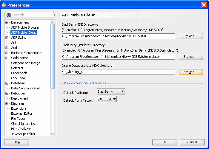Browse for BlackBerry Simulator Directory
The width and height of the screenshot is (209, 149).
coord(191,57)
